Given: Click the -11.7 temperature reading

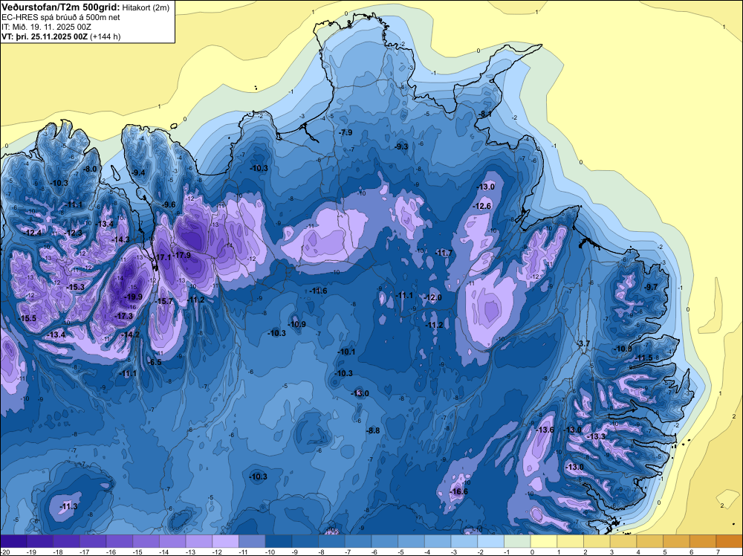Looking at the screenshot, I should [444, 253].
